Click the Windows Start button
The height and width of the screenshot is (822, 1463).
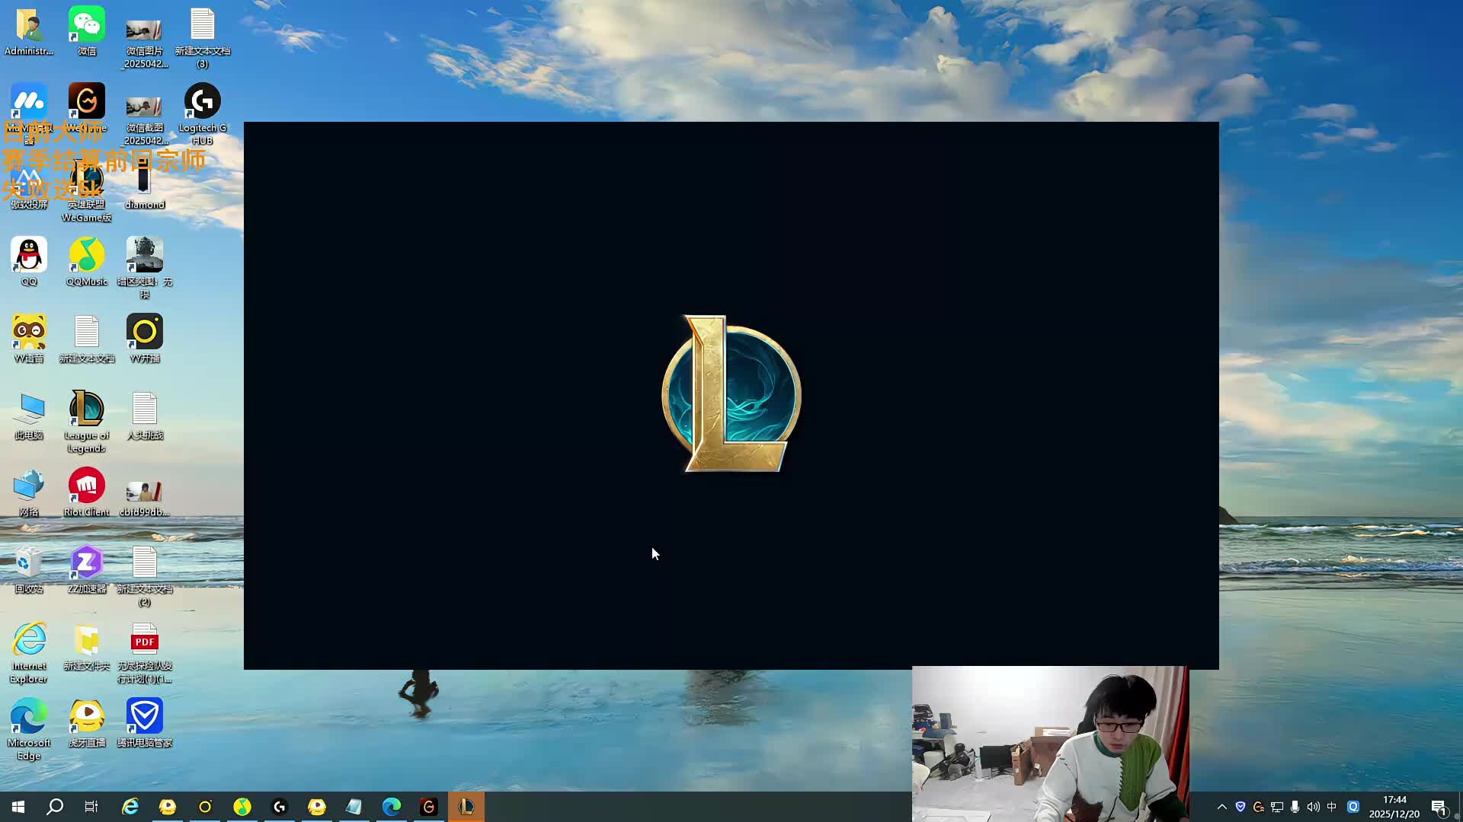(x=18, y=807)
